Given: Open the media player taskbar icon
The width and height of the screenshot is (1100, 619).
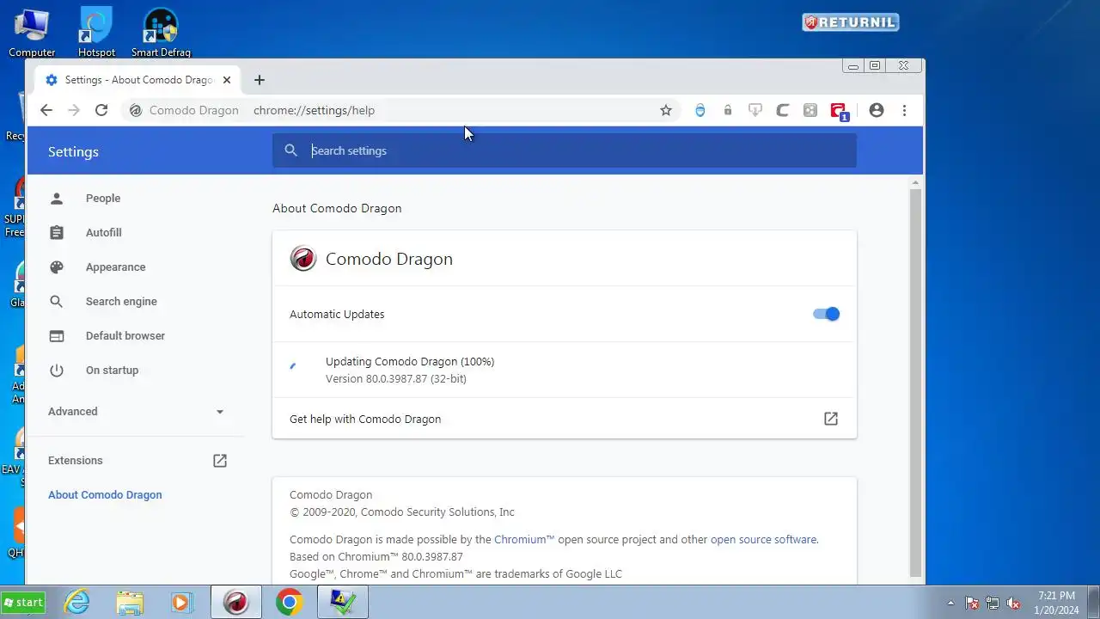Looking at the screenshot, I should pyautogui.click(x=181, y=603).
